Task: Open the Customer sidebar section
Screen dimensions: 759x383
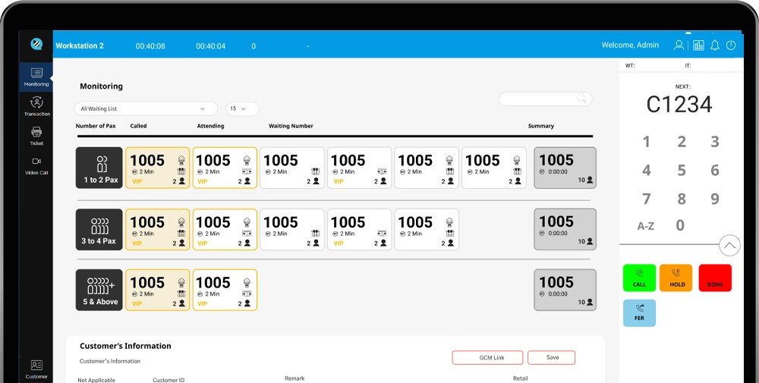Action: tap(36, 369)
